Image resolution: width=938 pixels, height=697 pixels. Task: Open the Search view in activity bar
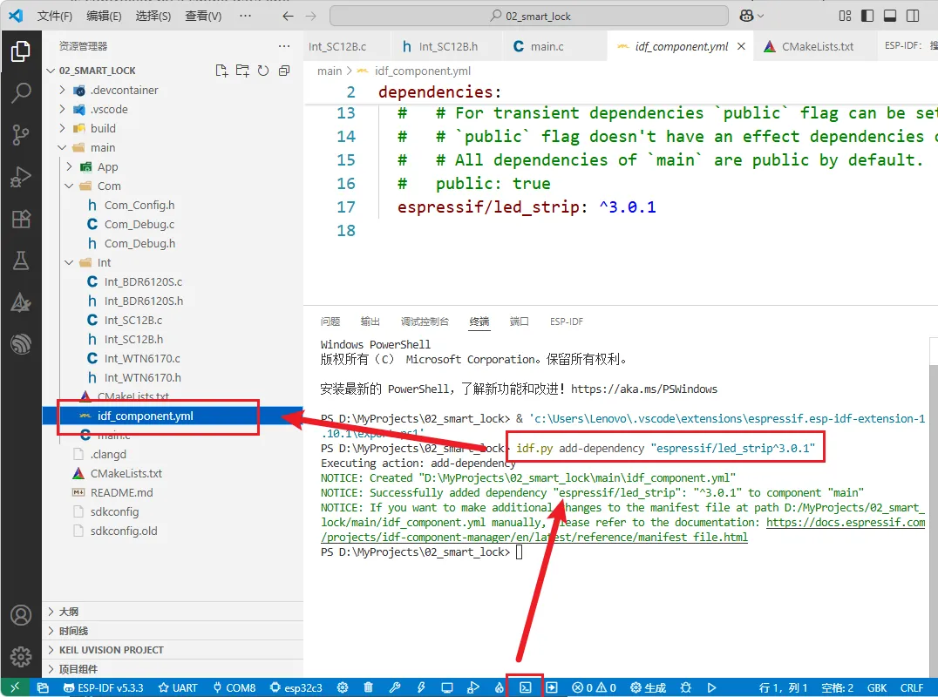tap(21, 92)
